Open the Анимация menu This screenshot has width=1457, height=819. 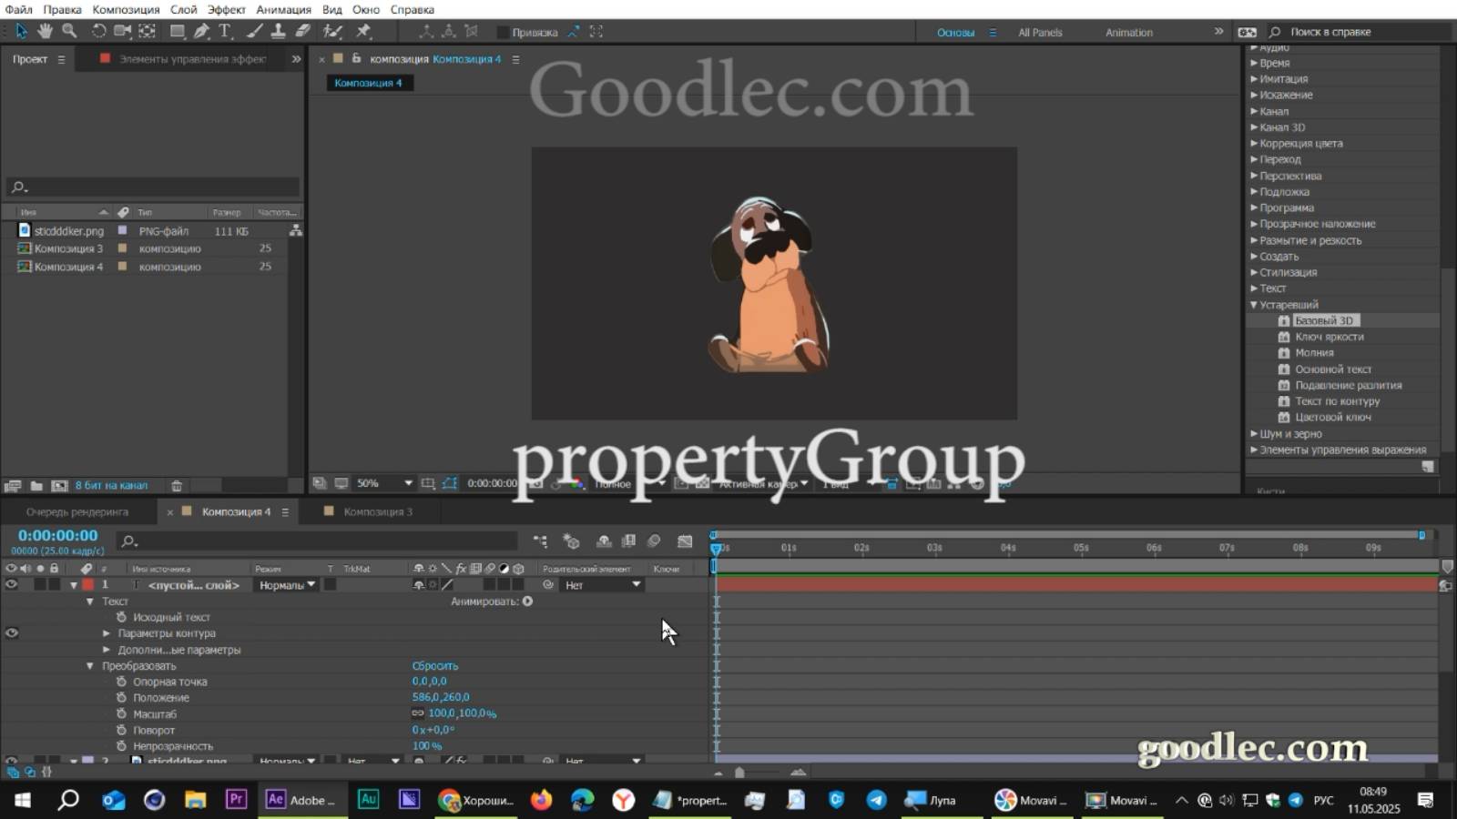283,9
